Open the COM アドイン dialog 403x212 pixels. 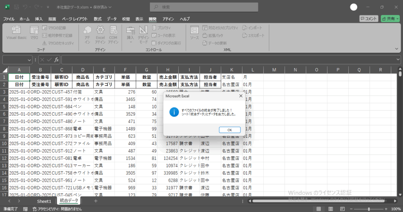113,34
